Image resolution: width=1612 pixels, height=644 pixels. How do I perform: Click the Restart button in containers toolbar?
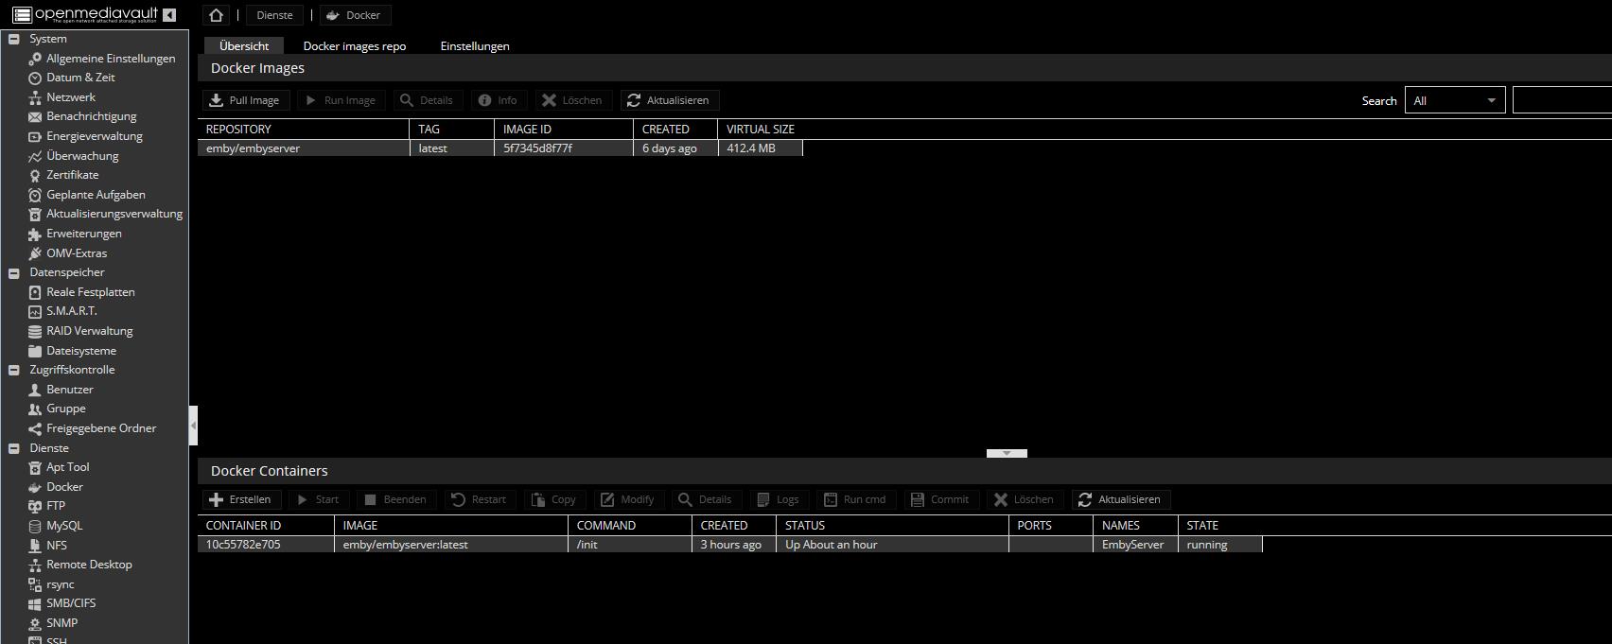tap(479, 499)
